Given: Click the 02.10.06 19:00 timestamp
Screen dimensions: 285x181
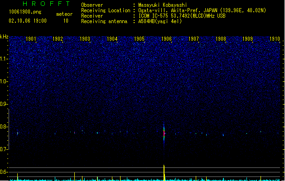Looking at the screenshot, I should 28,21.
